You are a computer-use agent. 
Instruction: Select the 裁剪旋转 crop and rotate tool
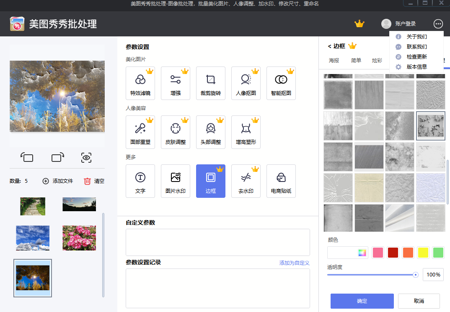[211, 83]
